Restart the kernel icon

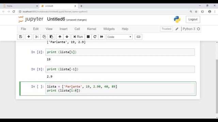[x=95, y=37]
